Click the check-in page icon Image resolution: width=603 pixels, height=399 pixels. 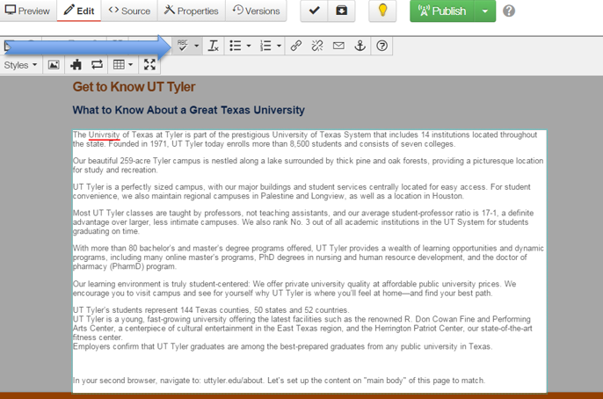(x=341, y=11)
